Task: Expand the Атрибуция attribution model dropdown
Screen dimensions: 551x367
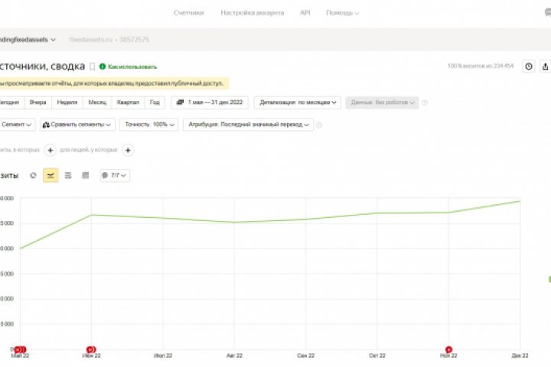Action: 249,125
